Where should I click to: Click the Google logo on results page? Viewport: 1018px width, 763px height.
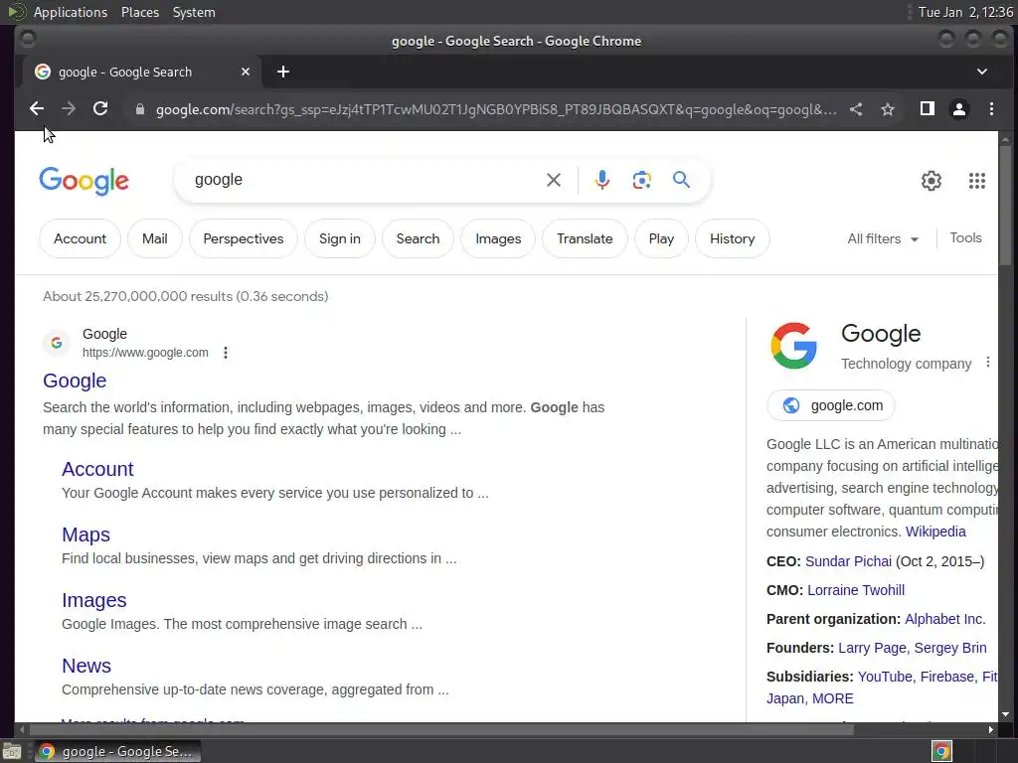pyautogui.click(x=84, y=181)
